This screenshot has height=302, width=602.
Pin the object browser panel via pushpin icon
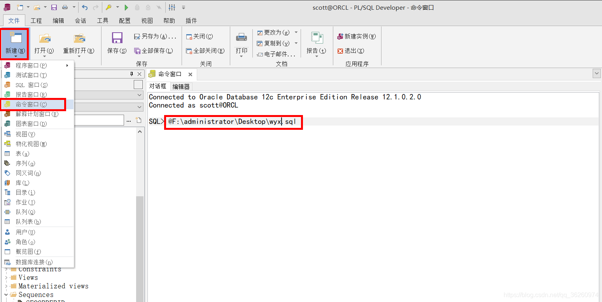(x=131, y=74)
